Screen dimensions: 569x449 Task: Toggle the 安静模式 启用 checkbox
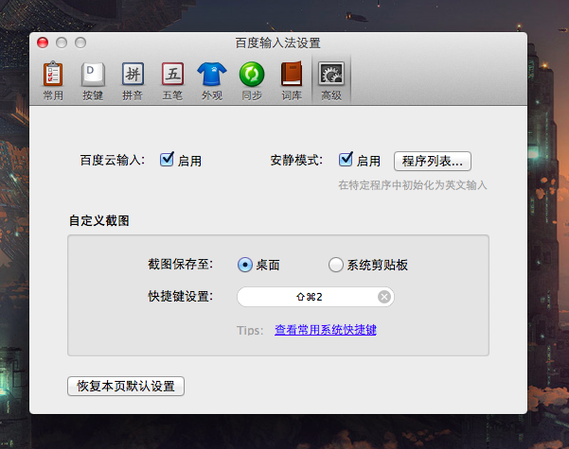click(x=346, y=160)
